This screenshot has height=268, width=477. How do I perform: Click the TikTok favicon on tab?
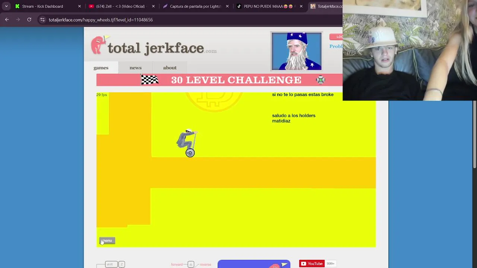[x=239, y=6]
